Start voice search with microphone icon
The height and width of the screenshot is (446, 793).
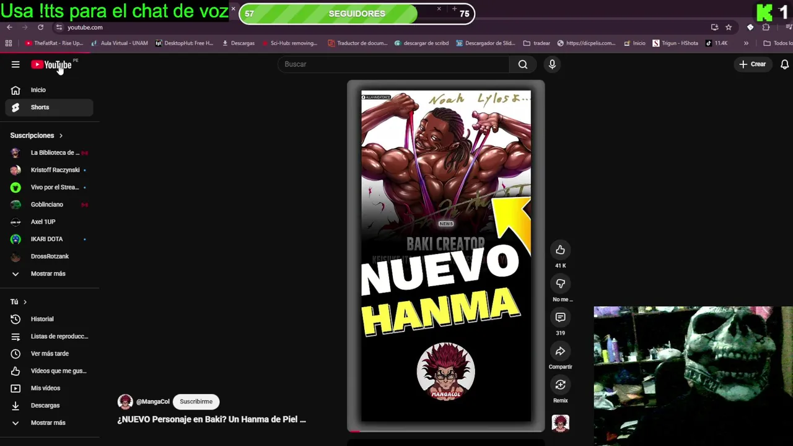[x=552, y=64]
